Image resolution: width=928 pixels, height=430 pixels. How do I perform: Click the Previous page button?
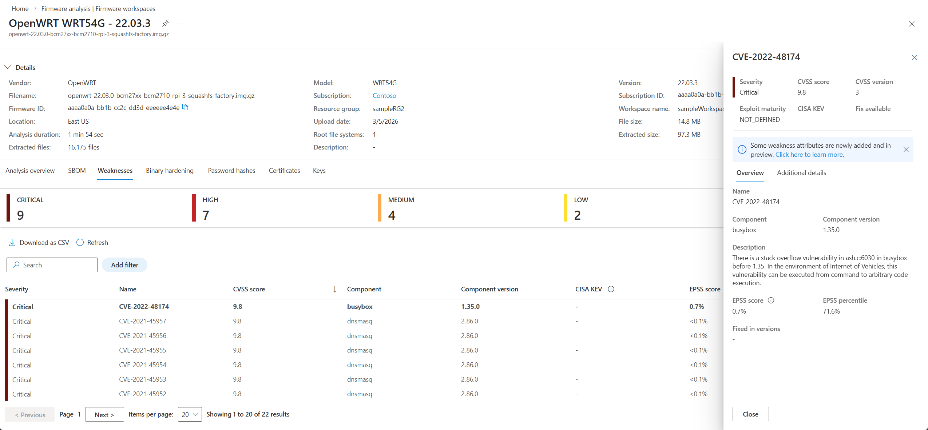(30, 414)
